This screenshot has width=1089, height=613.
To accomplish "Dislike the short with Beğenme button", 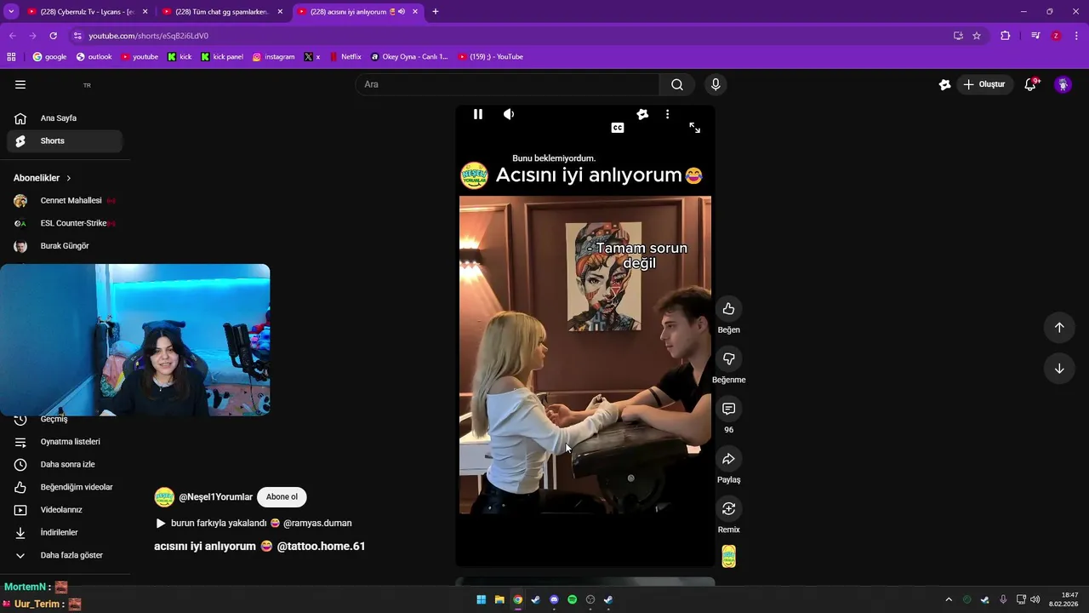I will [728, 359].
